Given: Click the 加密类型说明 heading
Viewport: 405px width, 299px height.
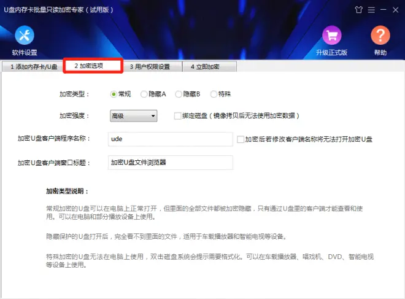Looking at the screenshot, I should [x=67, y=191].
